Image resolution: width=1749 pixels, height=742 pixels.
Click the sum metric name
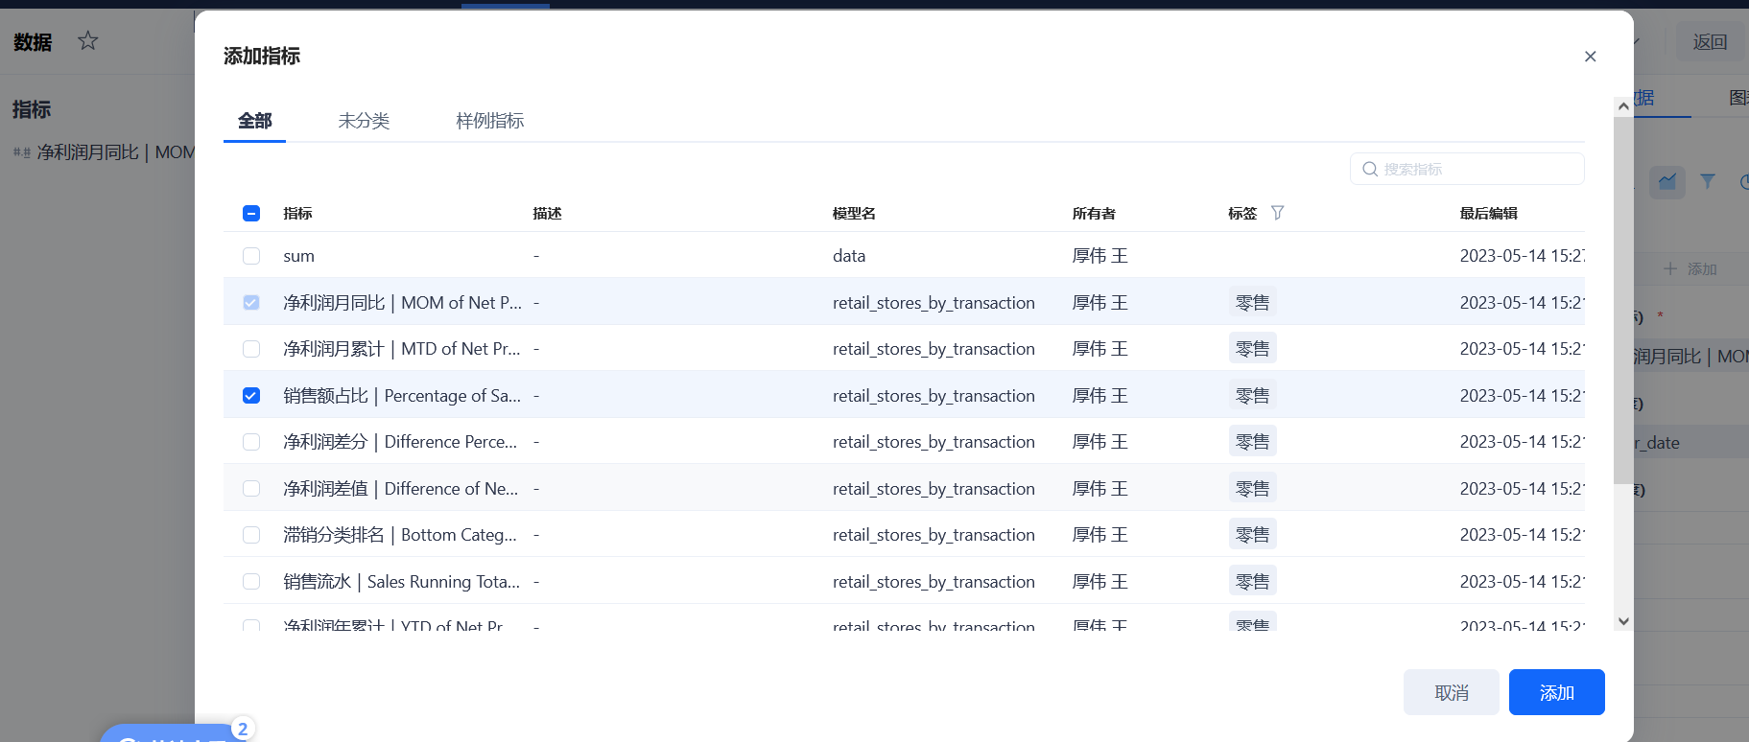[x=298, y=256]
